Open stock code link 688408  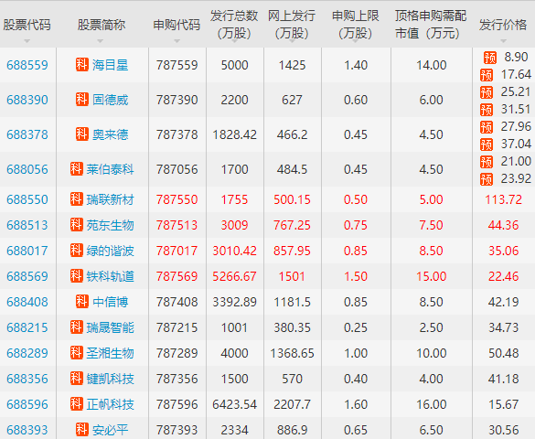[27, 302]
